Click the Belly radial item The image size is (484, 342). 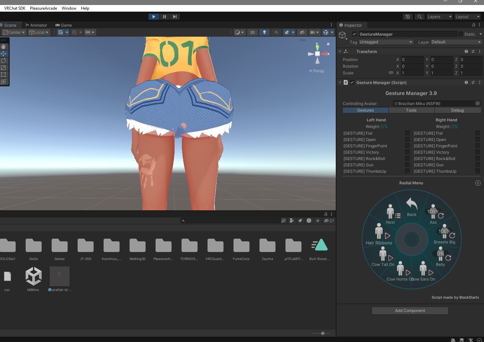441,257
